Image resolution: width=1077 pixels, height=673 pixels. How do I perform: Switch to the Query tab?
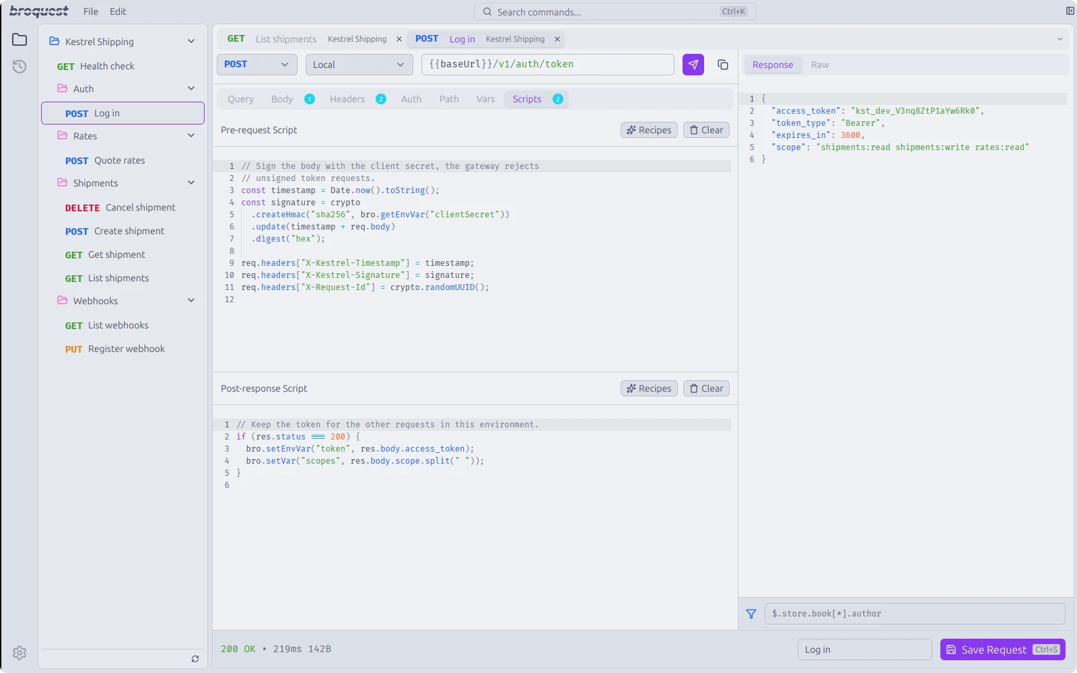[240, 99]
